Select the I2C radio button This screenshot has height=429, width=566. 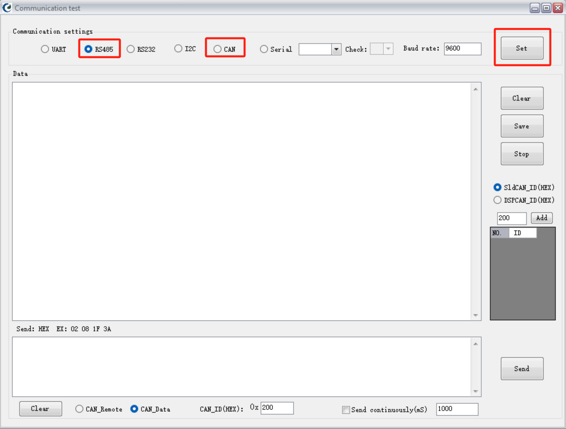click(178, 49)
